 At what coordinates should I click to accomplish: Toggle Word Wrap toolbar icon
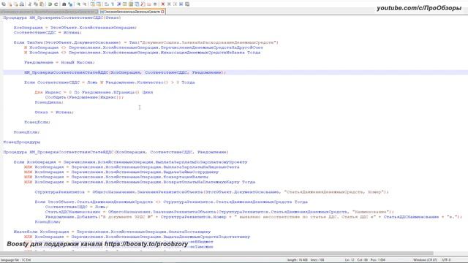point(107,4)
